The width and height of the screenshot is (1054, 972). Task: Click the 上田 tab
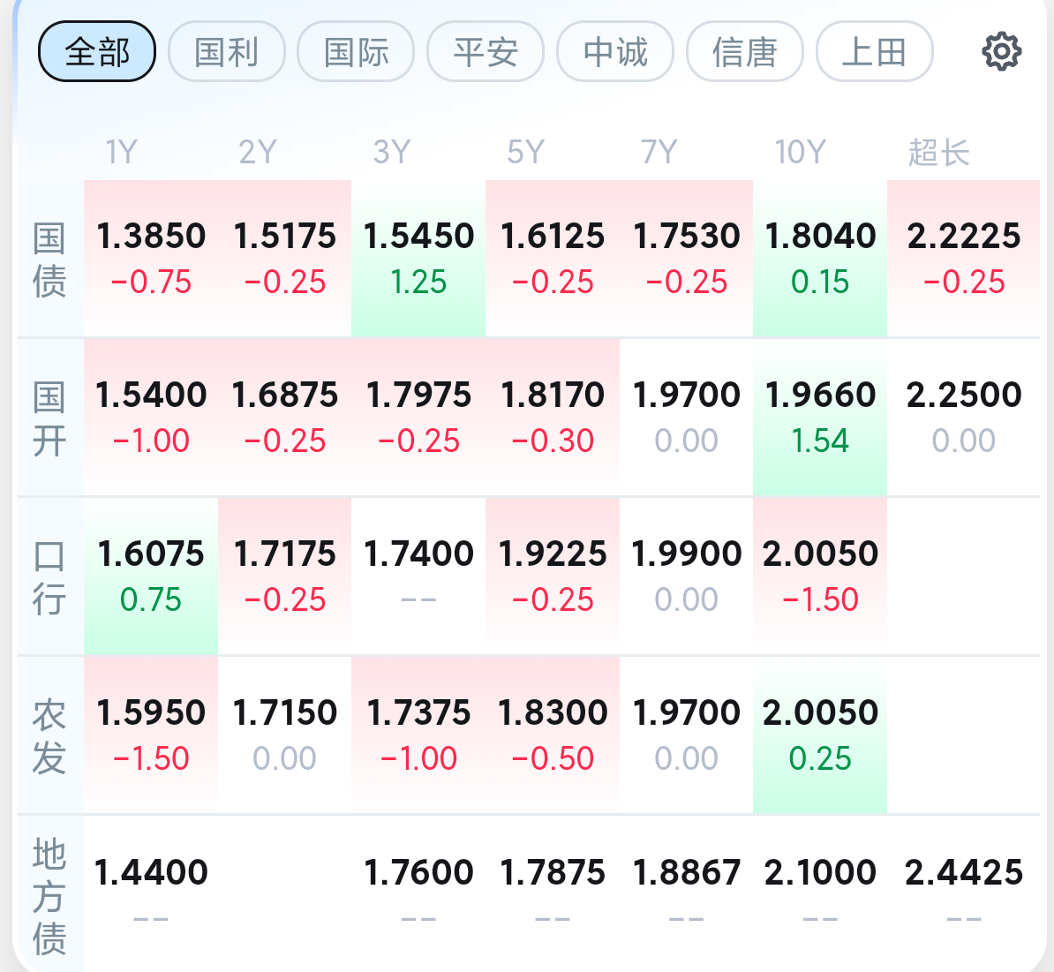pos(874,52)
